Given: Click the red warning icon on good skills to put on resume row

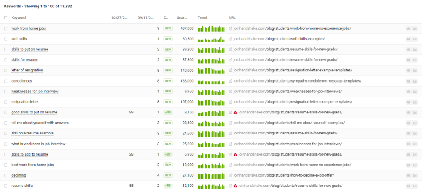Looking at the screenshot, I should pos(235,112).
